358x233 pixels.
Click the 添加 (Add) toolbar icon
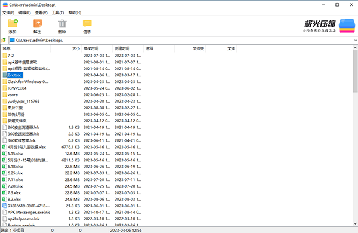point(13,23)
